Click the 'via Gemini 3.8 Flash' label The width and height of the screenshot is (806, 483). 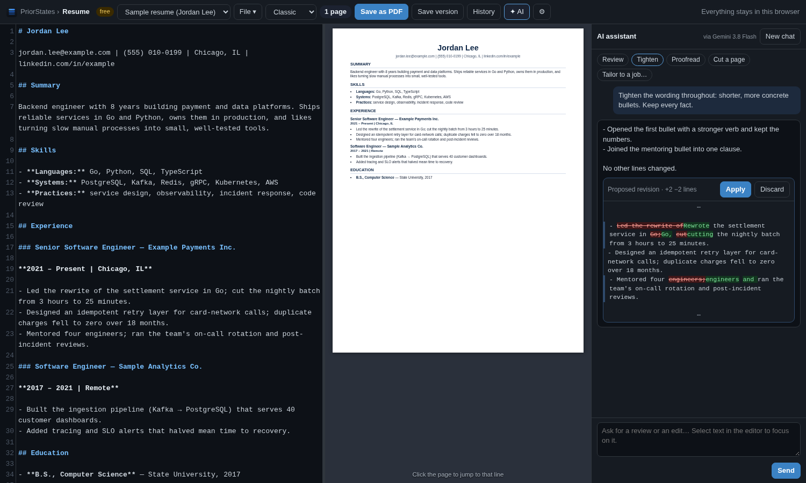730,36
